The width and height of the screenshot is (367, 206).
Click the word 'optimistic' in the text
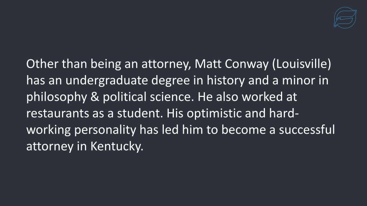214,113
